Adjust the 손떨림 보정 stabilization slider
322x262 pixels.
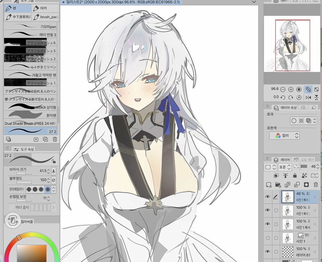[24, 200]
